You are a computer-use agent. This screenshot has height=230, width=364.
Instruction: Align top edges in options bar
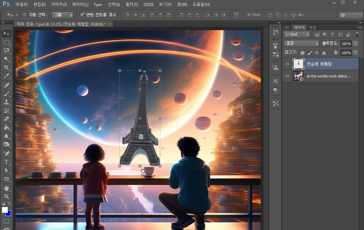pyautogui.click(x=127, y=15)
